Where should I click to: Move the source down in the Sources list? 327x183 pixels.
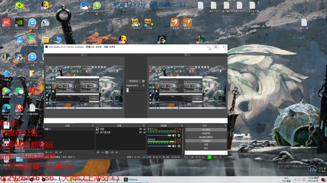116,152
